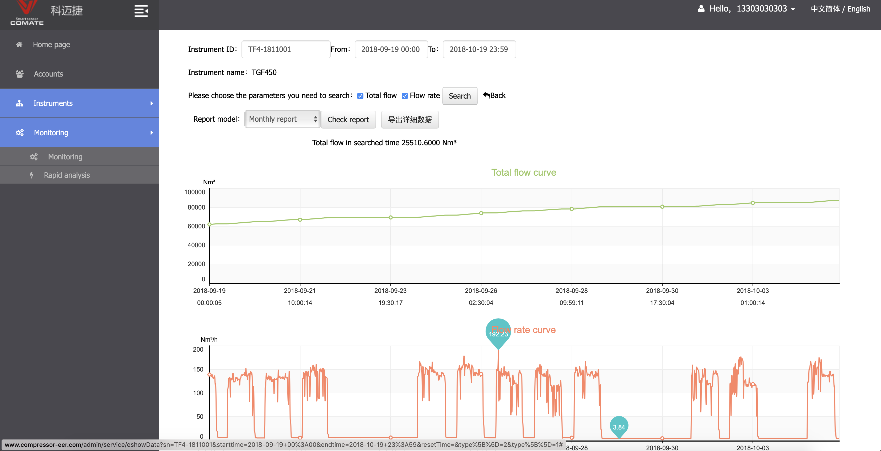Click the sidebar collapse hamburger icon
881x451 pixels.
point(141,11)
